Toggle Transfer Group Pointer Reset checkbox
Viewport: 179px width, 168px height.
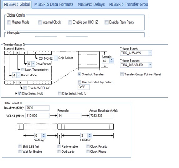122,74
